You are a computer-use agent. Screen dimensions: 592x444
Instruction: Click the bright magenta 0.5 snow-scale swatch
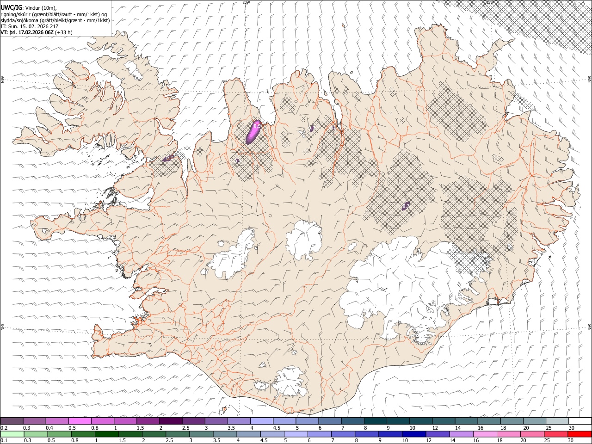80,421
